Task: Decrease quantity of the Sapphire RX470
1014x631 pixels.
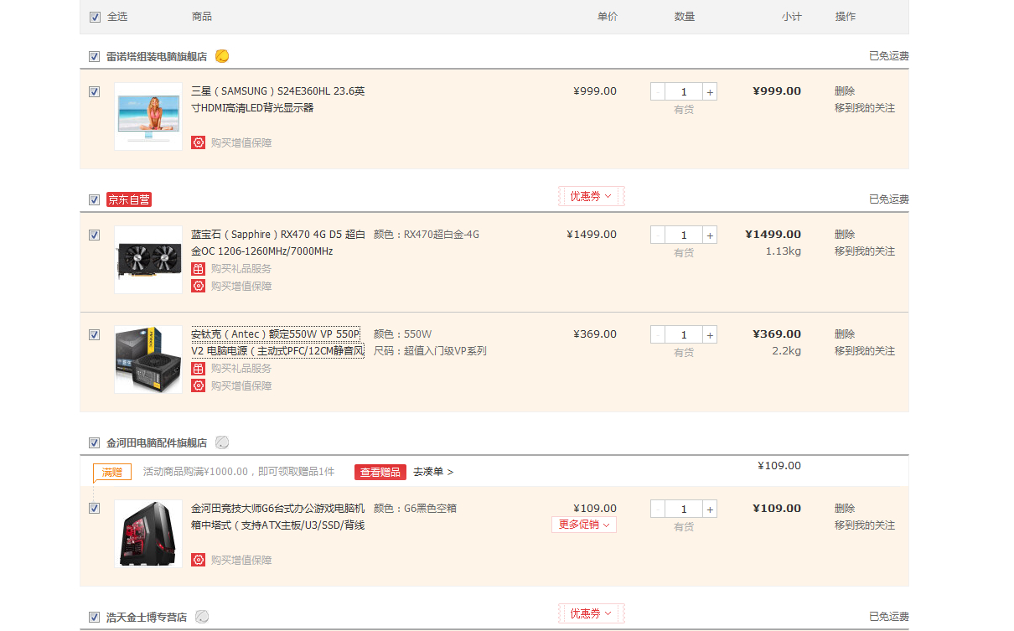Action: pos(658,235)
